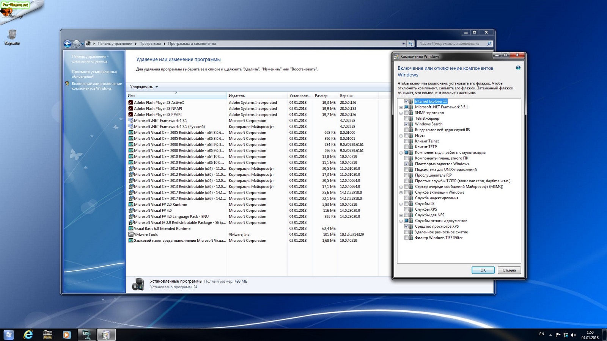
Task: Open Internet Explorer from the taskbar
Action: (28, 335)
